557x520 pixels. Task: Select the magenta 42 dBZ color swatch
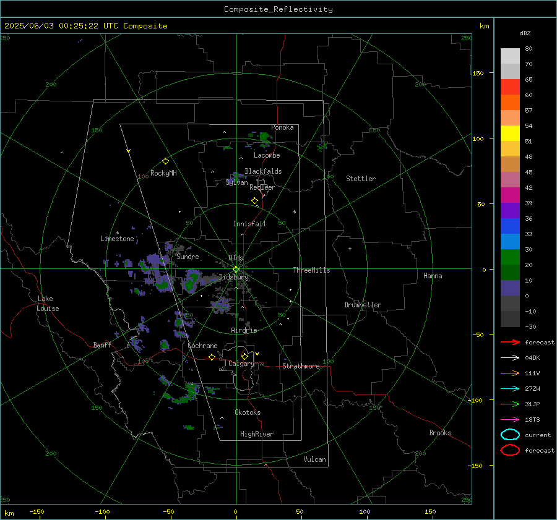coord(510,195)
